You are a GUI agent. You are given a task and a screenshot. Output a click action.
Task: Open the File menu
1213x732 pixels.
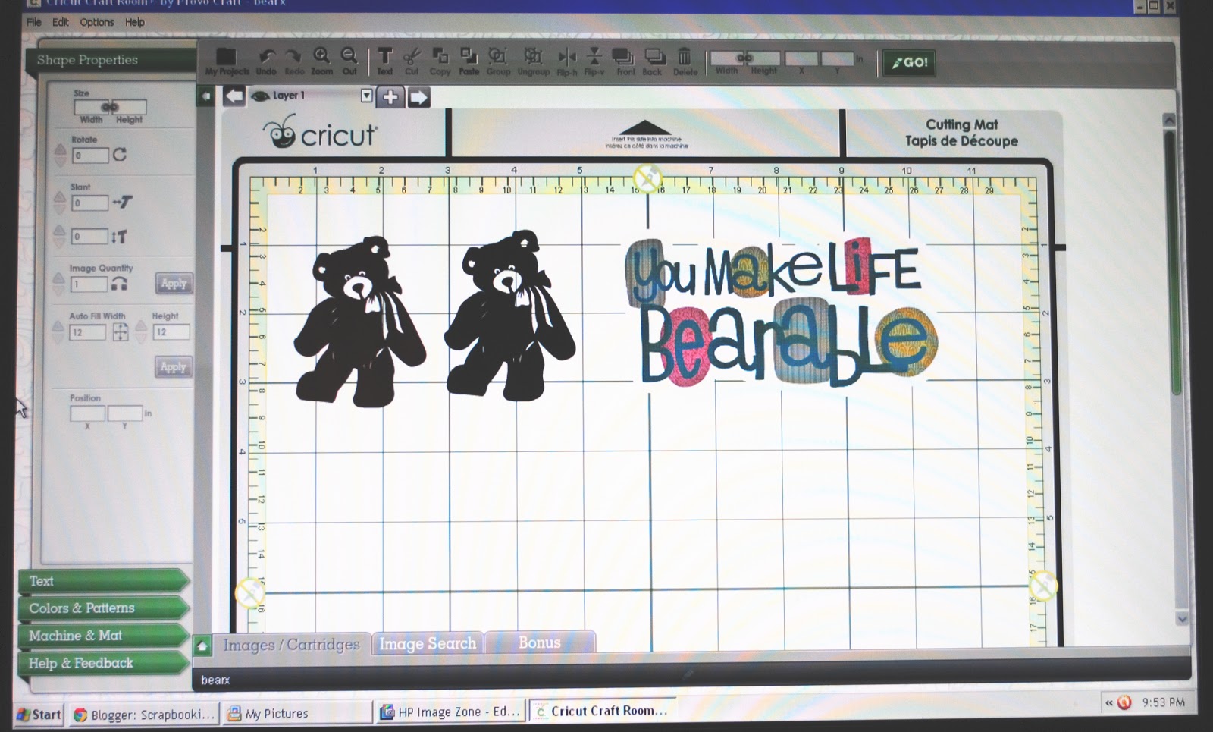coord(34,22)
